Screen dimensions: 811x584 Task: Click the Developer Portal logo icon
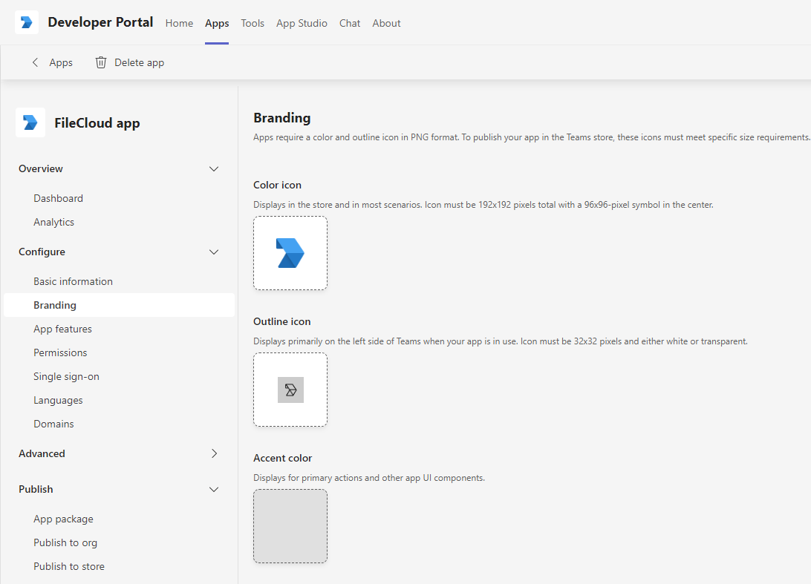[x=27, y=22]
